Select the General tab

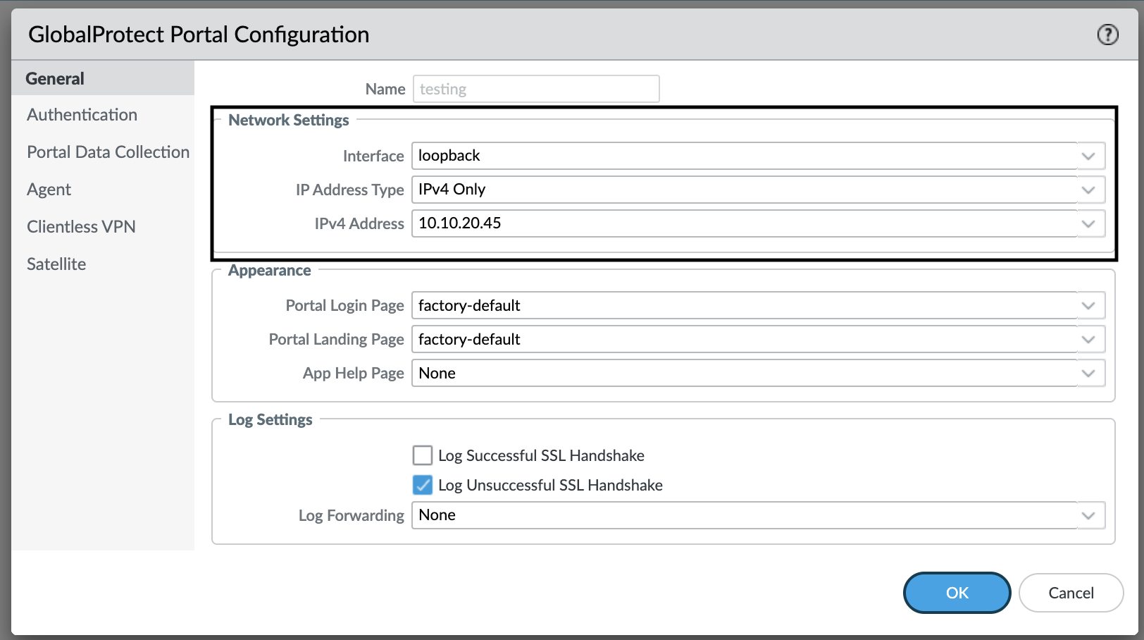click(x=103, y=78)
